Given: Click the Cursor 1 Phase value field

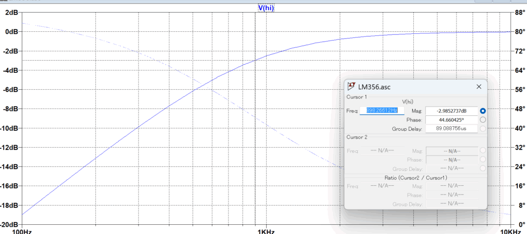Looking at the screenshot, I should pos(451,120).
